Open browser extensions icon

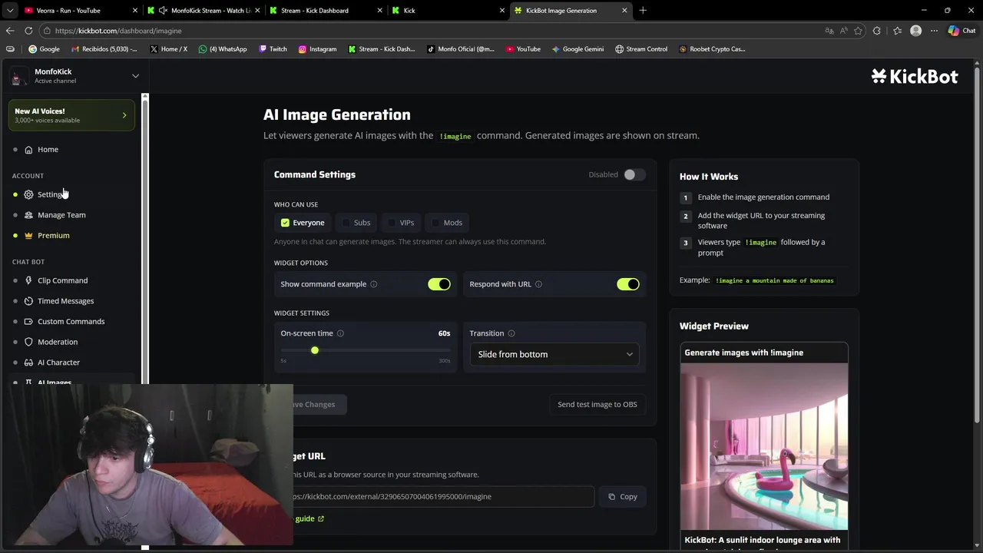(x=877, y=31)
